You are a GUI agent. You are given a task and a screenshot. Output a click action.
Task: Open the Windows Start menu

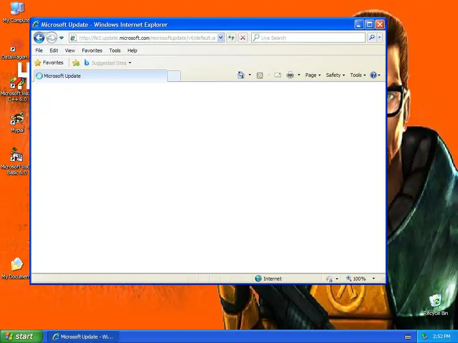tap(21, 336)
